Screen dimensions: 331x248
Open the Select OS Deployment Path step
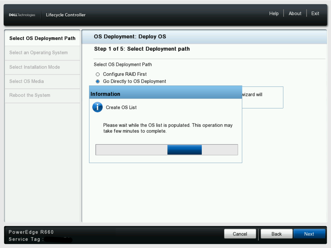tap(42, 38)
